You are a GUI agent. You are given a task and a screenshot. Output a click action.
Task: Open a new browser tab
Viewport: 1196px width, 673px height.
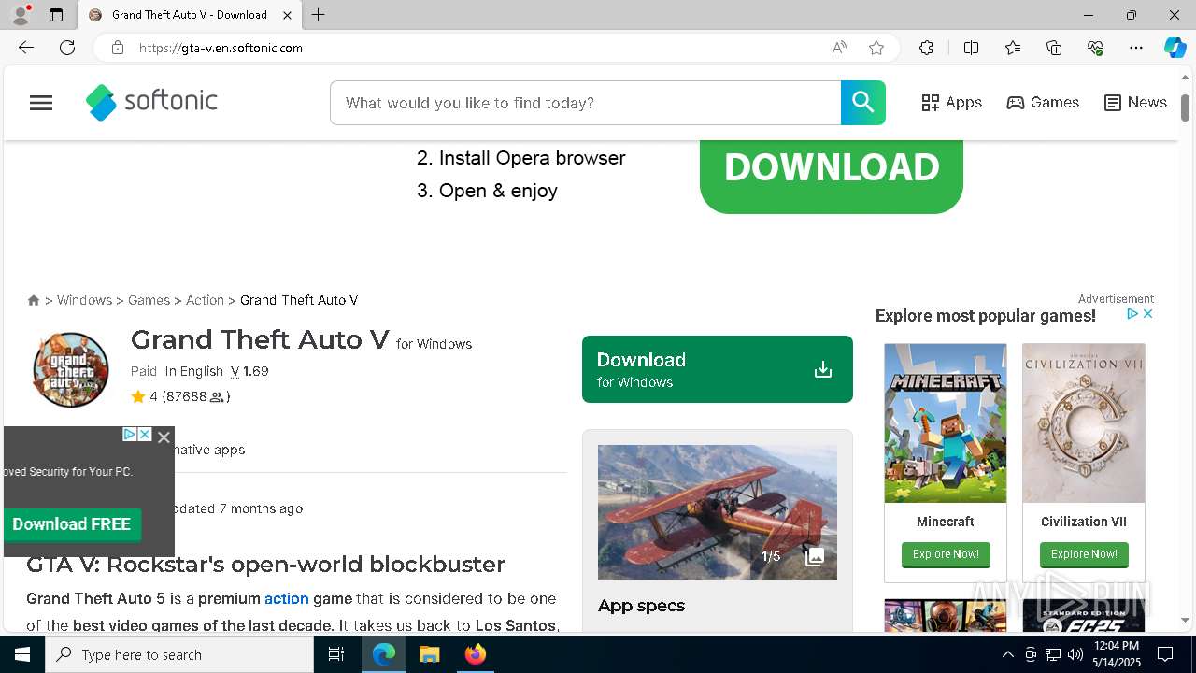319,15
